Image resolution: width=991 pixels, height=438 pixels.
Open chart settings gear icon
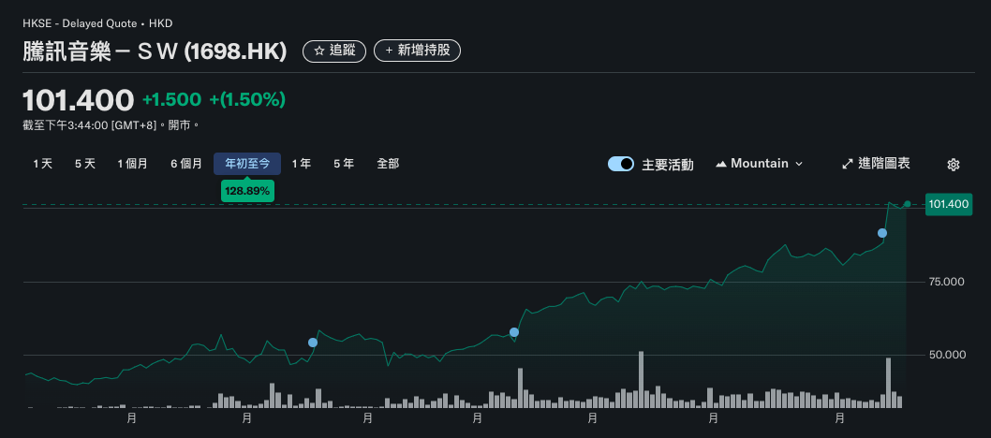(954, 165)
